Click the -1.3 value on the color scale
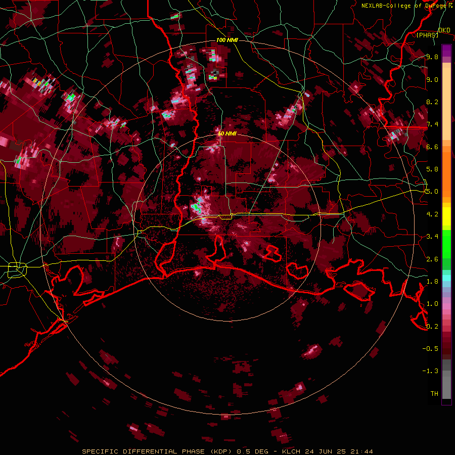Screen dimensions: 455x455 click(430, 371)
